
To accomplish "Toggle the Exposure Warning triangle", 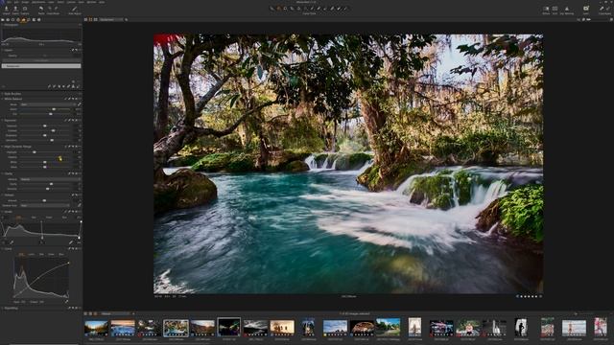I will (x=567, y=9).
